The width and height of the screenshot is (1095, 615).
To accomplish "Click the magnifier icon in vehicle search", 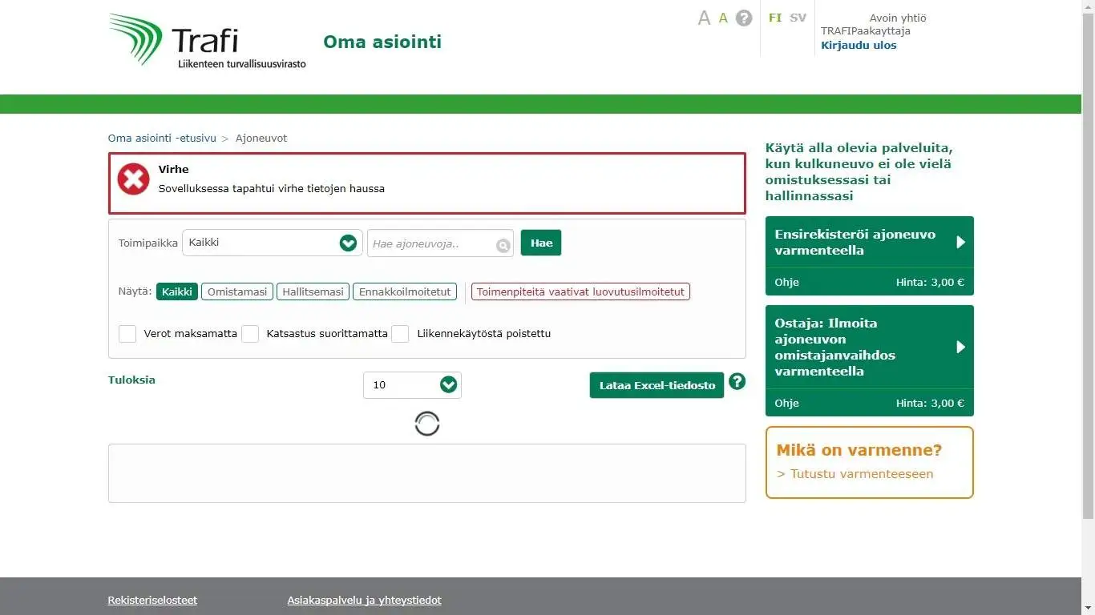I will click(x=503, y=246).
